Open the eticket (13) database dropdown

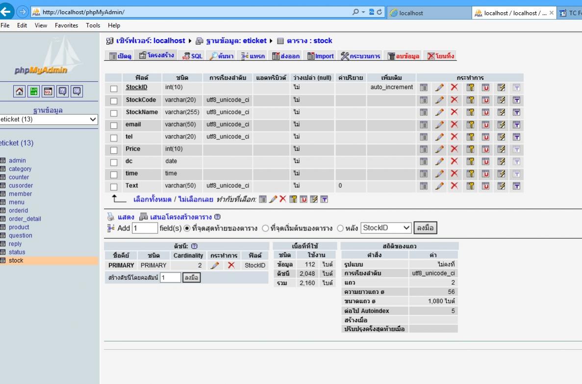(49, 119)
